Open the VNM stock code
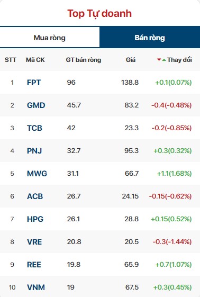 click(x=36, y=287)
